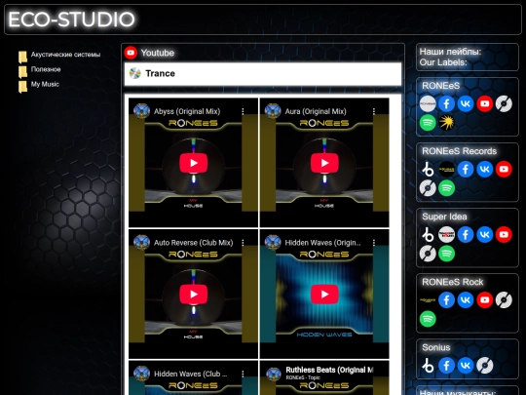
Task: Open options menu on Hidden Waves (Club video
Action: click(x=243, y=374)
